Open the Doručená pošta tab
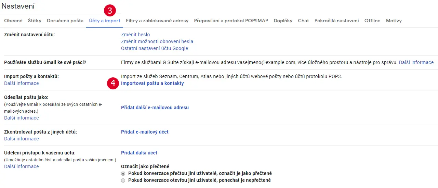Screen dimensions: 438x188 [65, 21]
